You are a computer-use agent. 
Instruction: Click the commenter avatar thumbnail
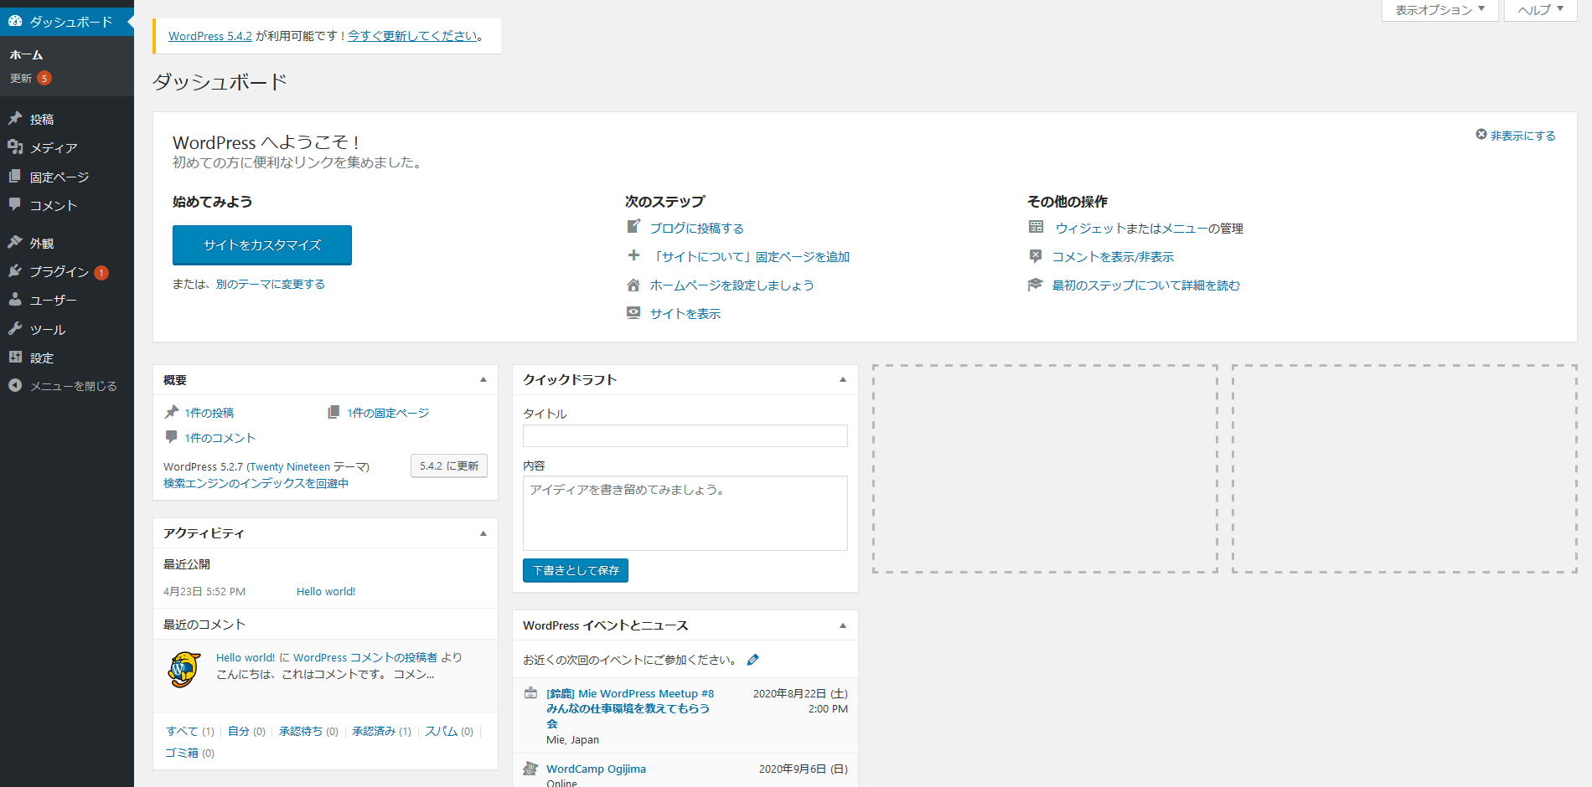point(183,670)
